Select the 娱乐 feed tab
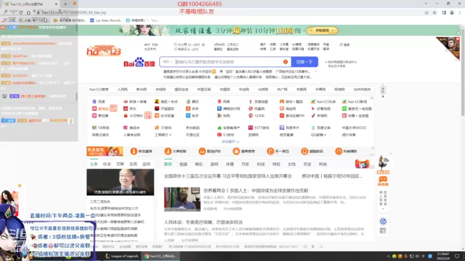 [199, 164]
